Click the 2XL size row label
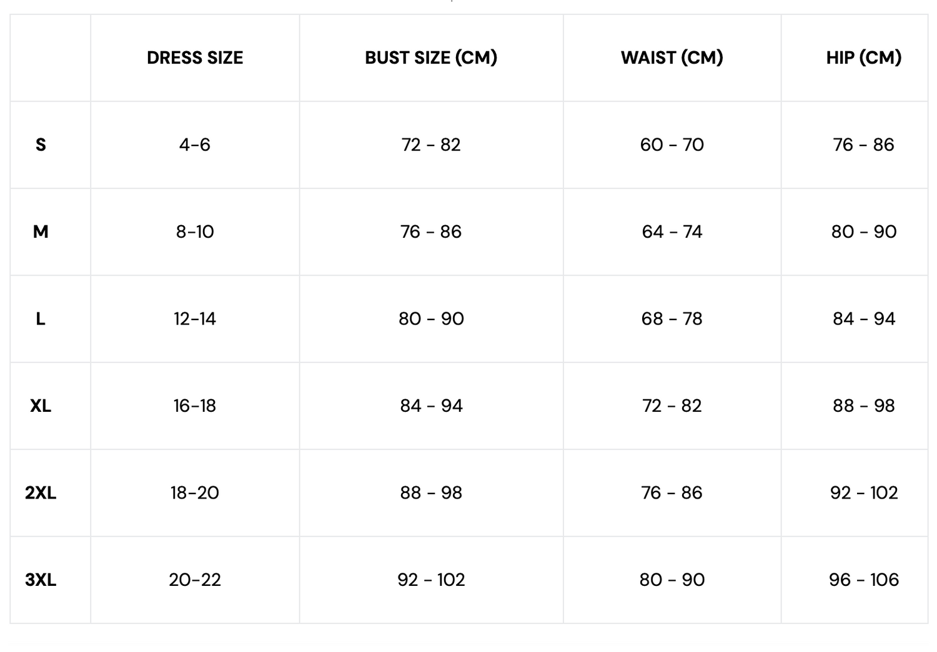The image size is (937, 652). pyautogui.click(x=41, y=493)
